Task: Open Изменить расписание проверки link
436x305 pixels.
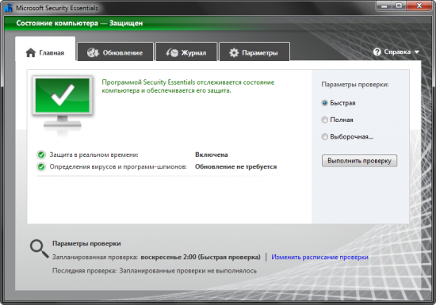Action: 319,257
